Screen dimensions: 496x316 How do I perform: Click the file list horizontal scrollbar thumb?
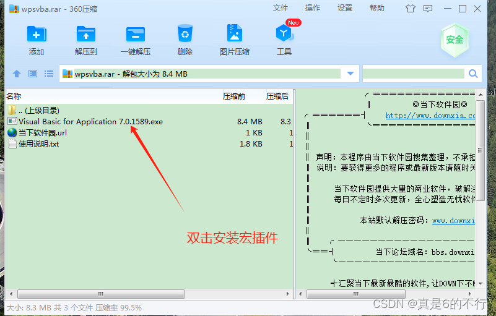101,294
